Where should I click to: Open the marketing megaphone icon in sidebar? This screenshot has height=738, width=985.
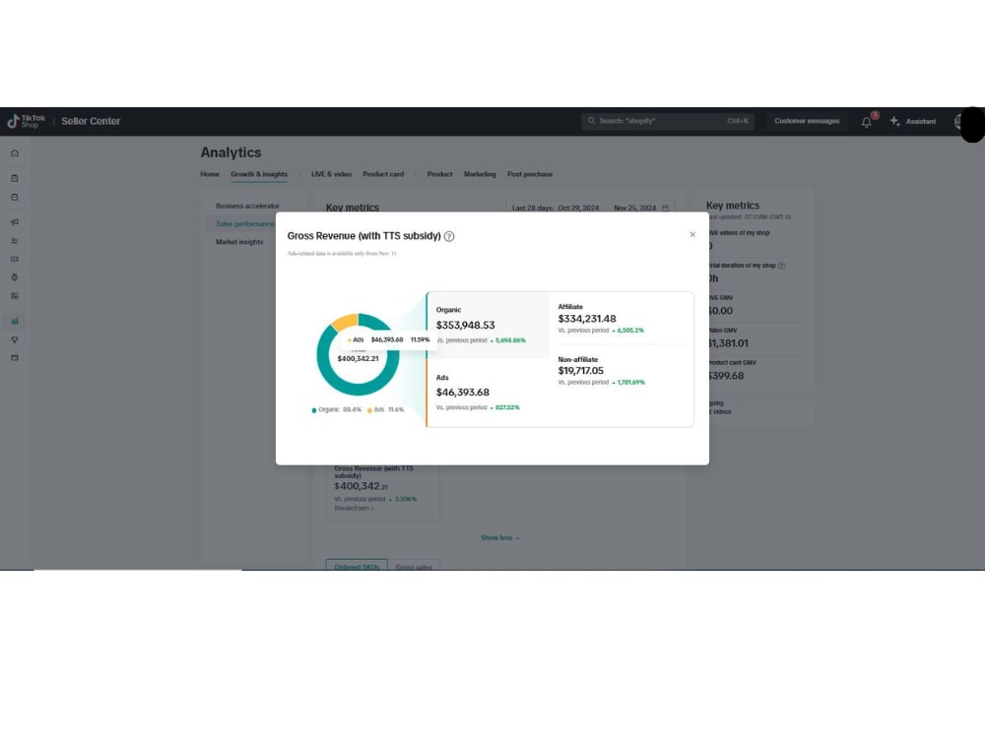[x=15, y=221]
